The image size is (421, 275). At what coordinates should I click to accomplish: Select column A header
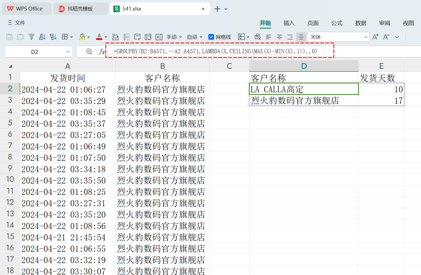[x=68, y=66]
